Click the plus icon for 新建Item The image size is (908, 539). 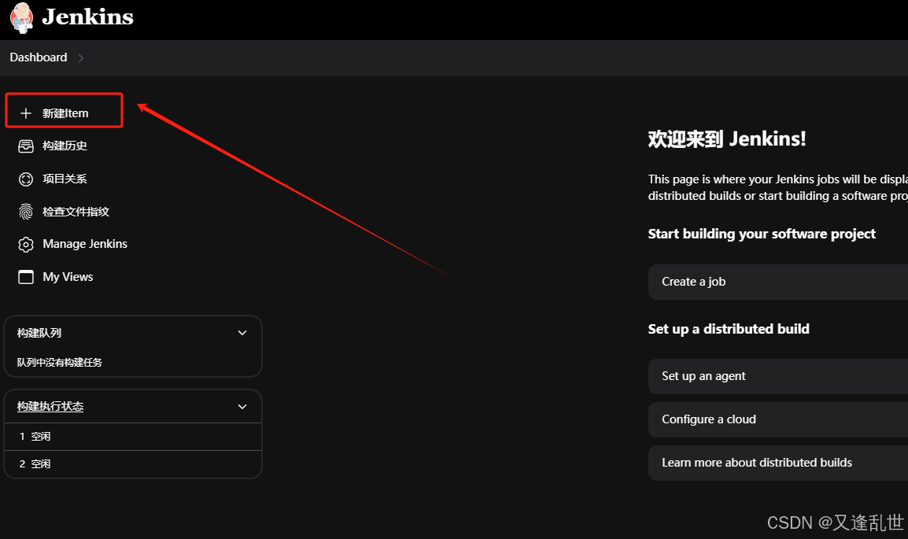[26, 113]
